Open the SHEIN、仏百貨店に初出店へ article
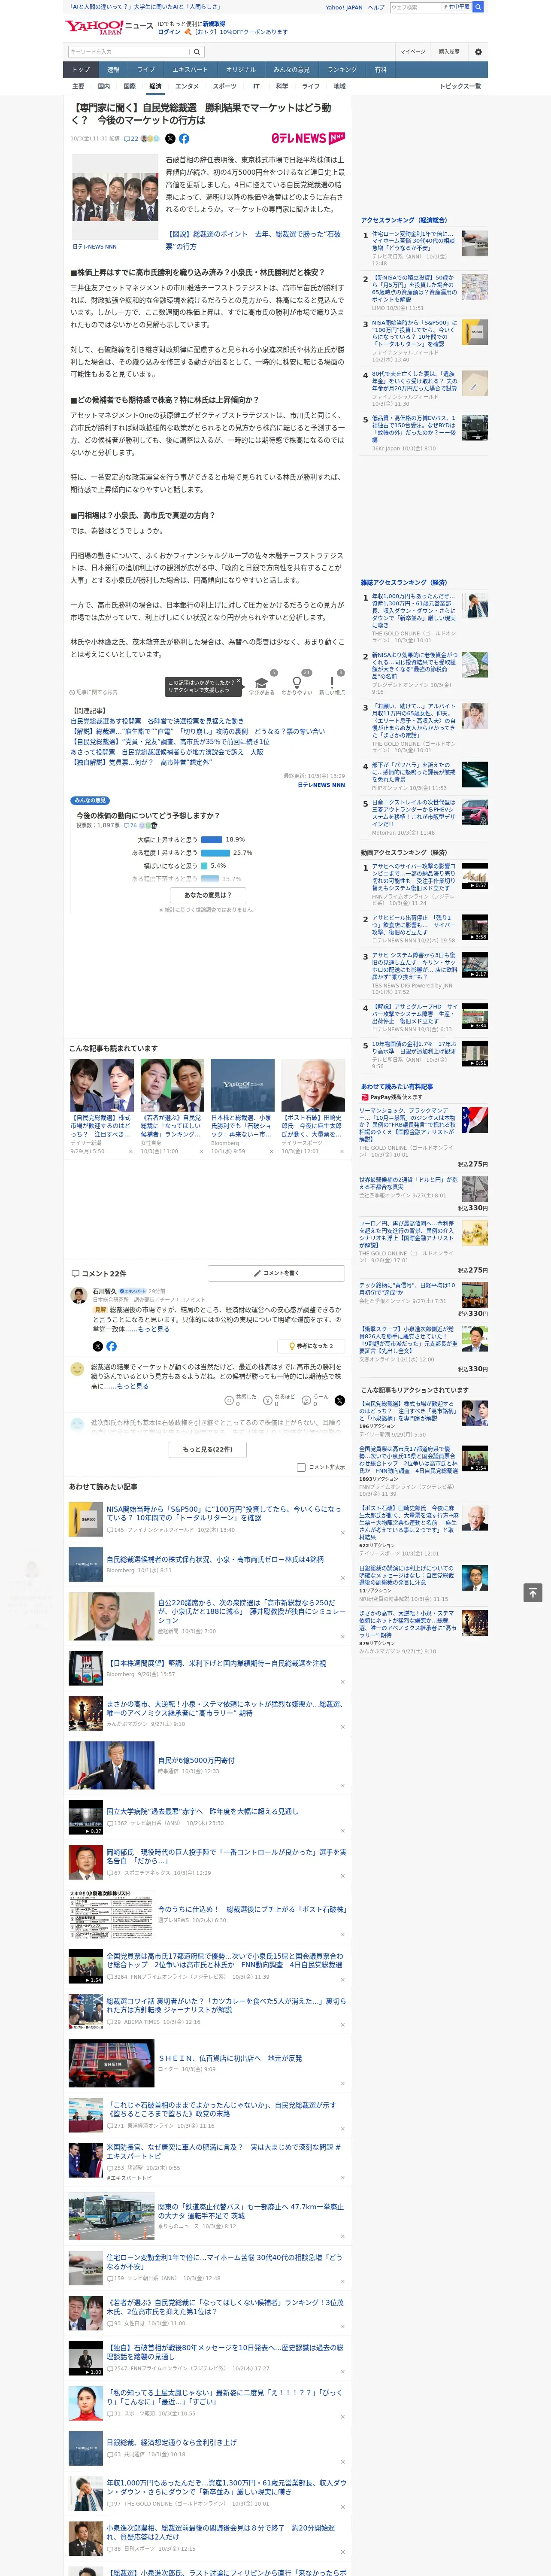This screenshot has height=2576, width=551. click(231, 2058)
